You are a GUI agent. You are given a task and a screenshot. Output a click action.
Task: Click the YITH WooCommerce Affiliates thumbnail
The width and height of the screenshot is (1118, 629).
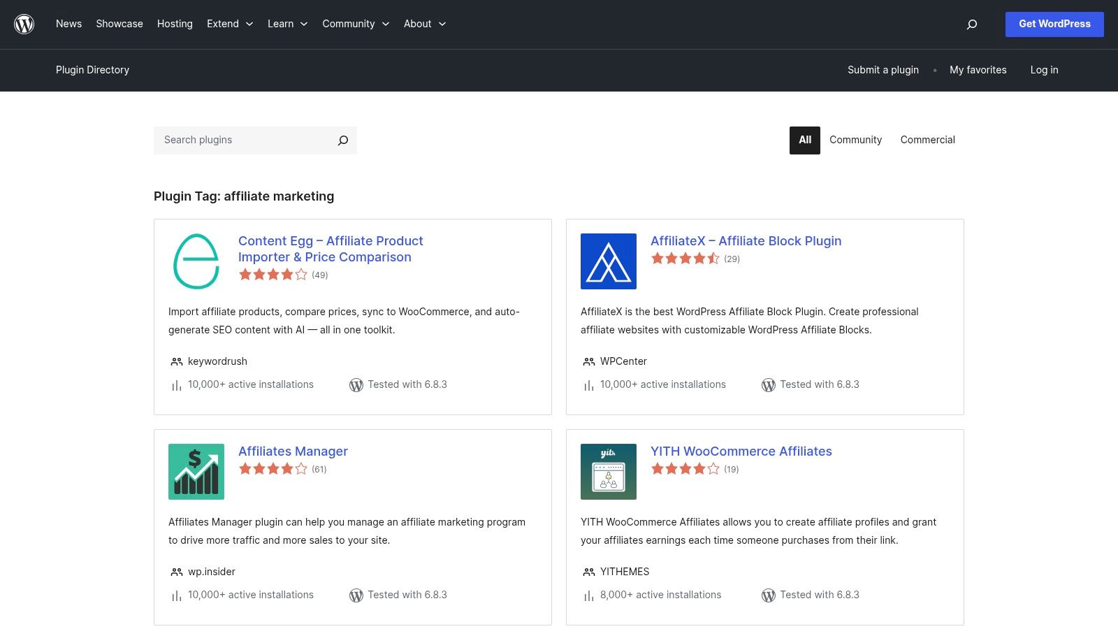click(608, 472)
